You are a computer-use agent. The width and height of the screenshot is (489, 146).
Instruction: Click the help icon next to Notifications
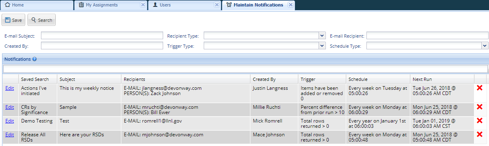pyautogui.click(x=34, y=59)
